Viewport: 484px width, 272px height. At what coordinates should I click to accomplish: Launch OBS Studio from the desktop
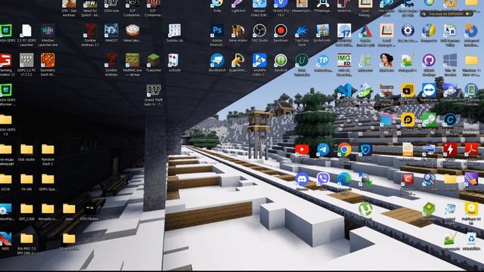pos(259,31)
